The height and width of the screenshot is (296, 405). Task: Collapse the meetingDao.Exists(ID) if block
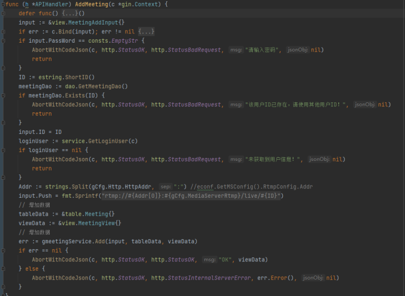pyautogui.click(x=3, y=96)
